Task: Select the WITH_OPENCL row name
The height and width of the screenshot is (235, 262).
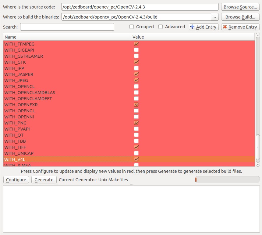Action: tap(19, 87)
